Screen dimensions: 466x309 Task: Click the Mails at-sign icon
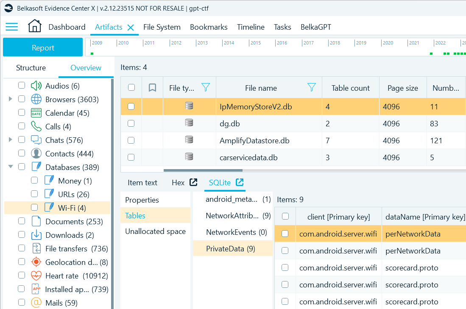36,303
